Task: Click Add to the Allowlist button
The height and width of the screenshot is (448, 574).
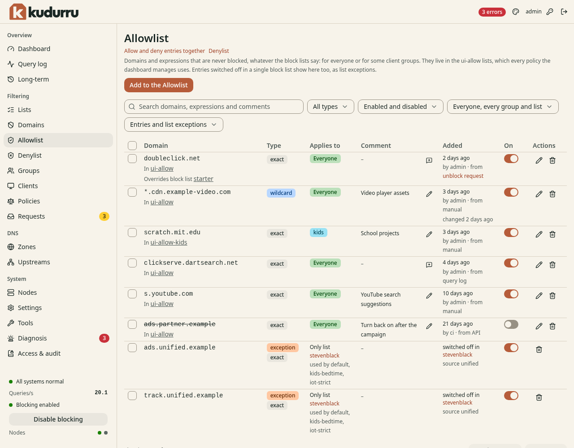Action: click(x=159, y=85)
